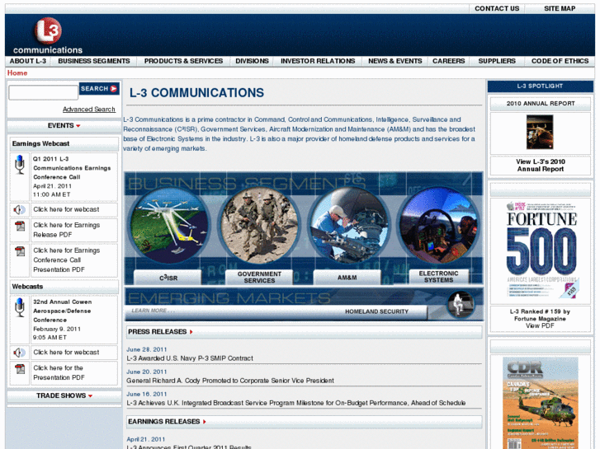The image size is (600, 449).
Task: Click the June 28, 2011 date text
Action: (147, 349)
